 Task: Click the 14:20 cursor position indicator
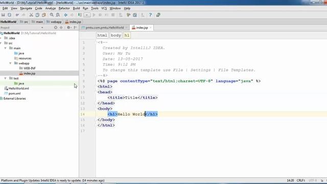[290, 180]
